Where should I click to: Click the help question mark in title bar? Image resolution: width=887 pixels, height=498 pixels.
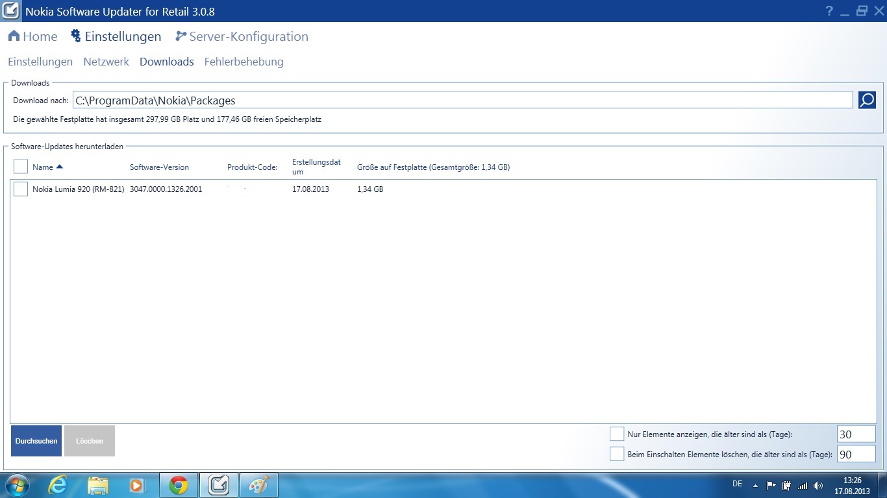click(x=829, y=11)
